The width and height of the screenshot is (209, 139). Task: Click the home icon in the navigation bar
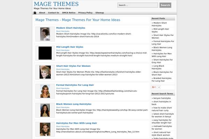tap(35, 13)
